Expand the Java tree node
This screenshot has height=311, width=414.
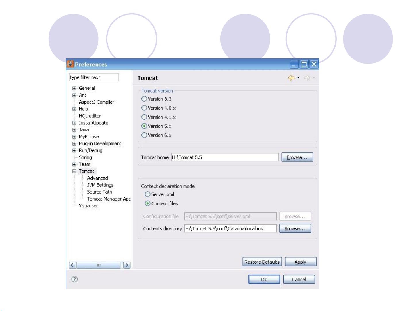click(74, 130)
